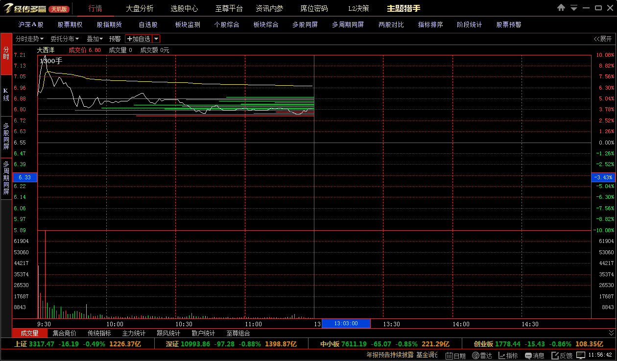Select 多周期同屏 in the left sidebar
617x361 pixels.
tap(6, 178)
